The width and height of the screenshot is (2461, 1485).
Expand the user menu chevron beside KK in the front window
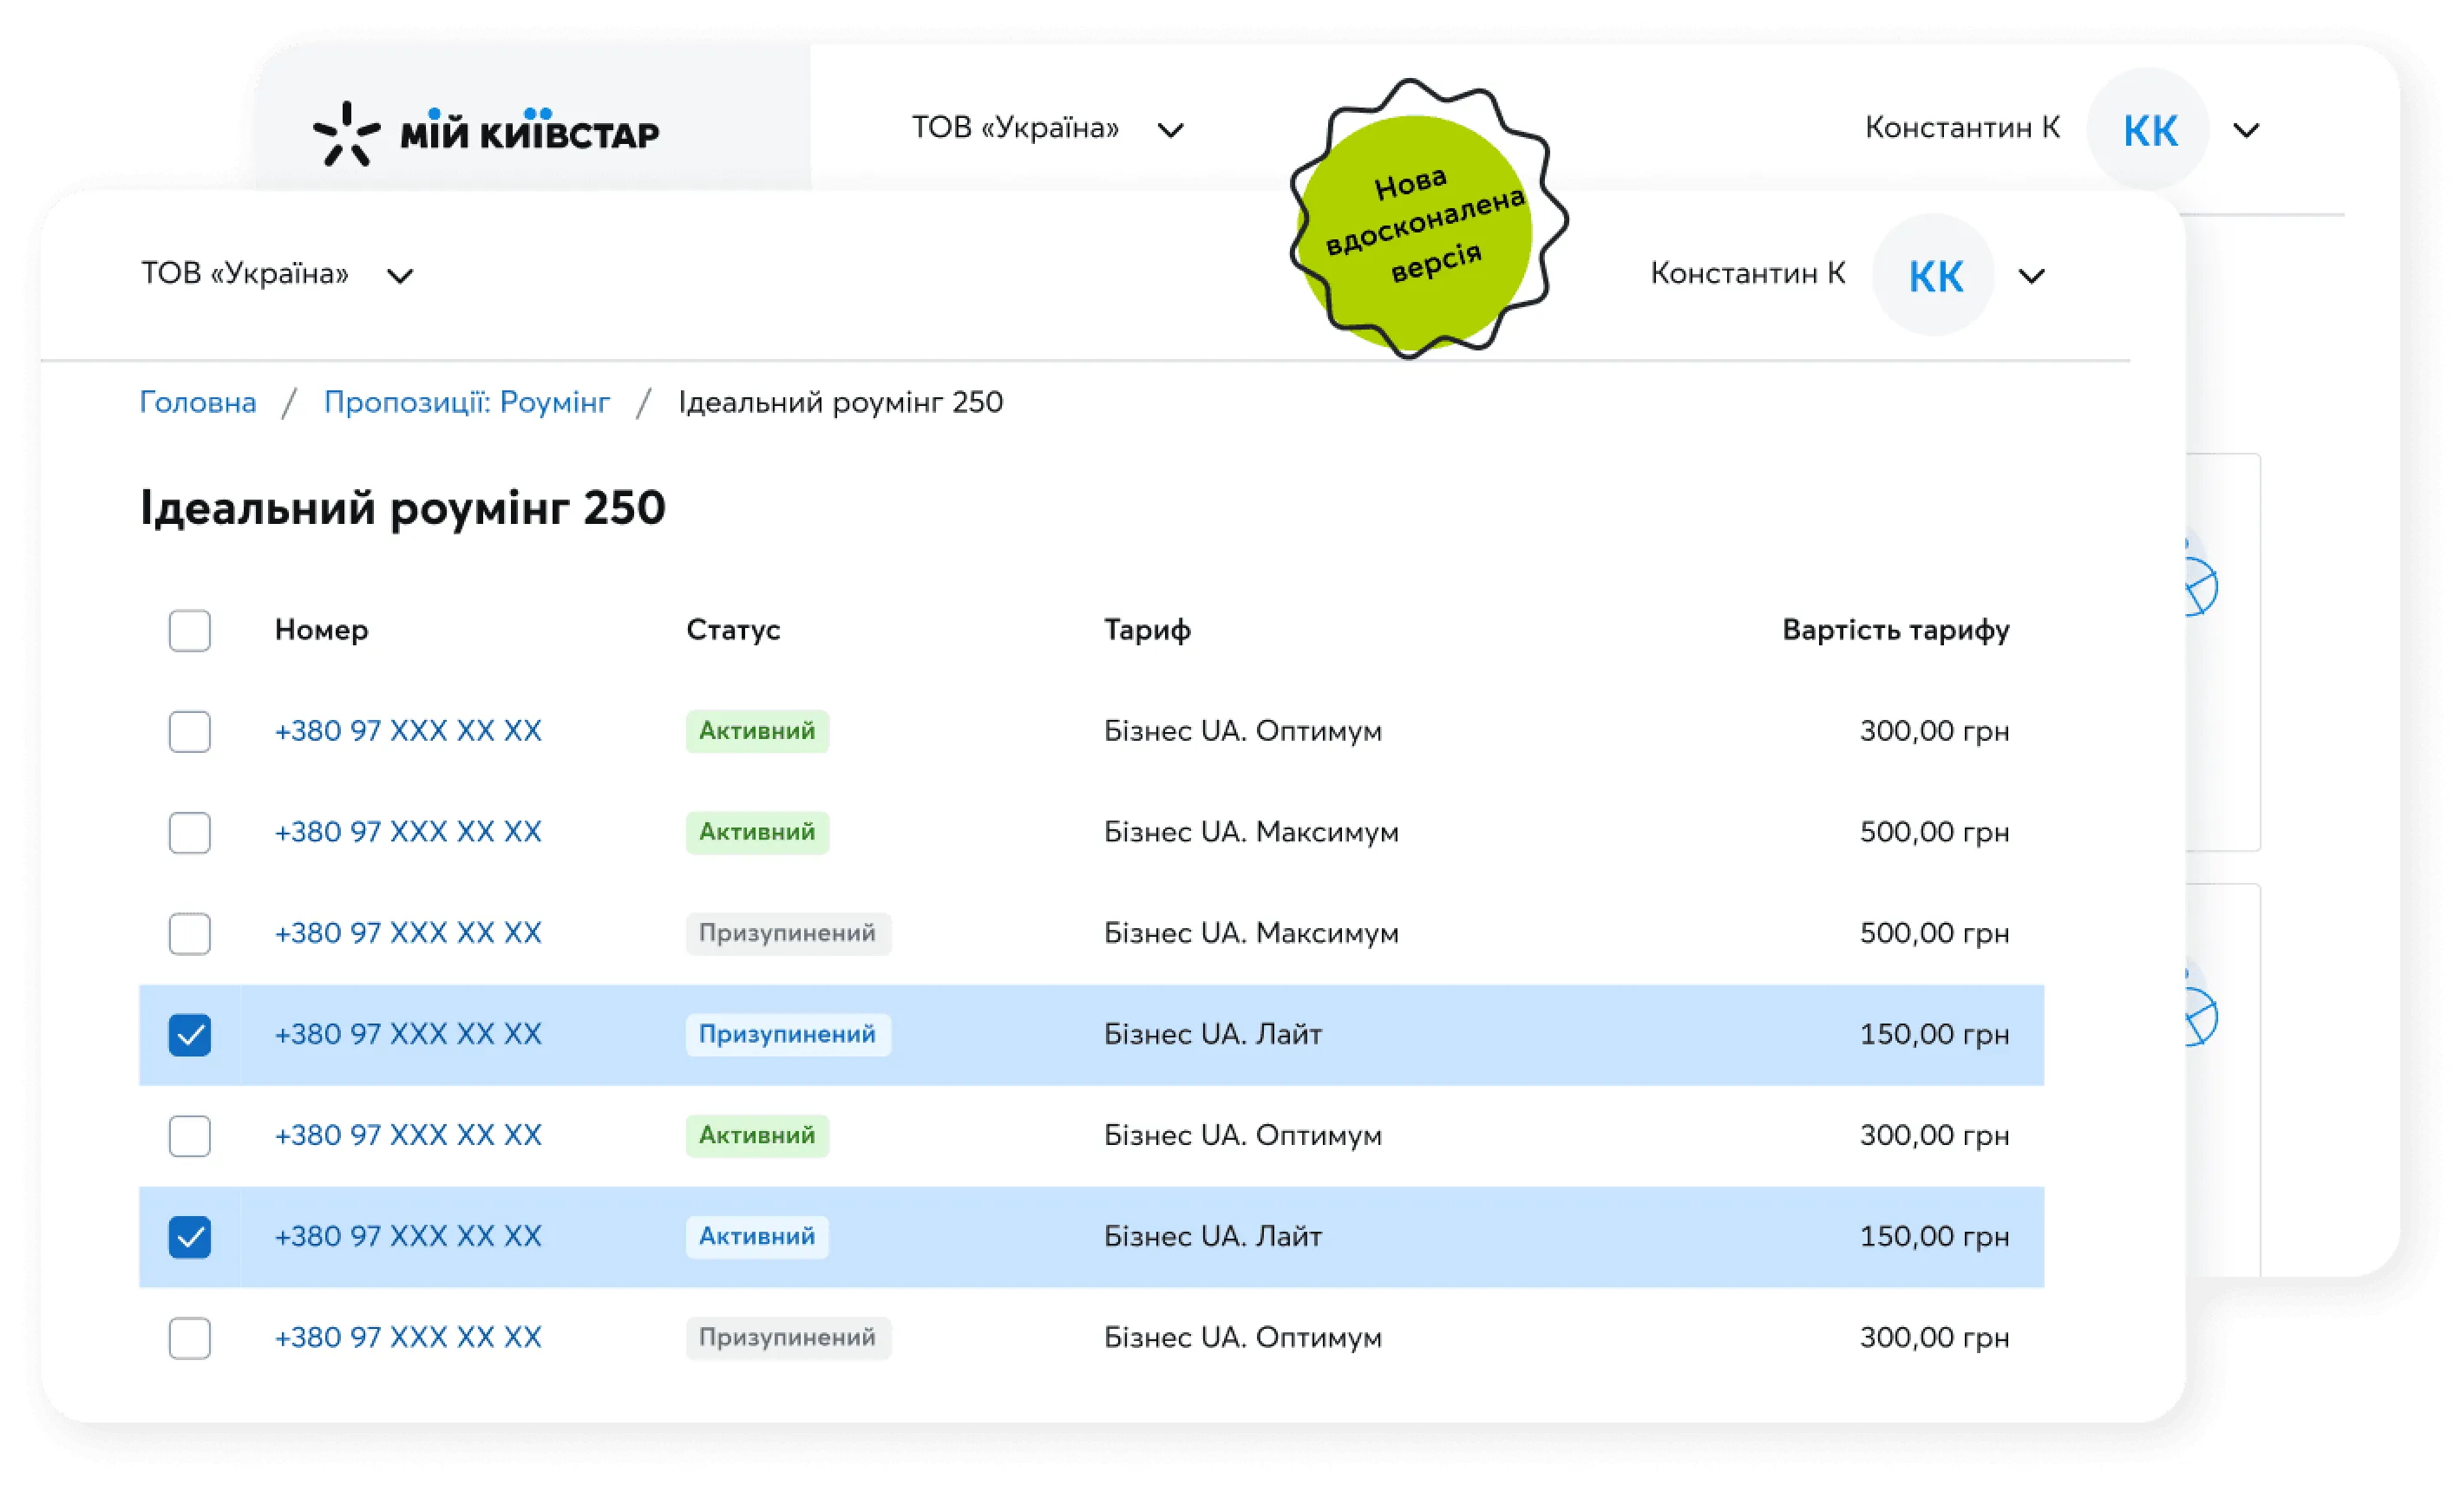pyautogui.click(x=2032, y=276)
